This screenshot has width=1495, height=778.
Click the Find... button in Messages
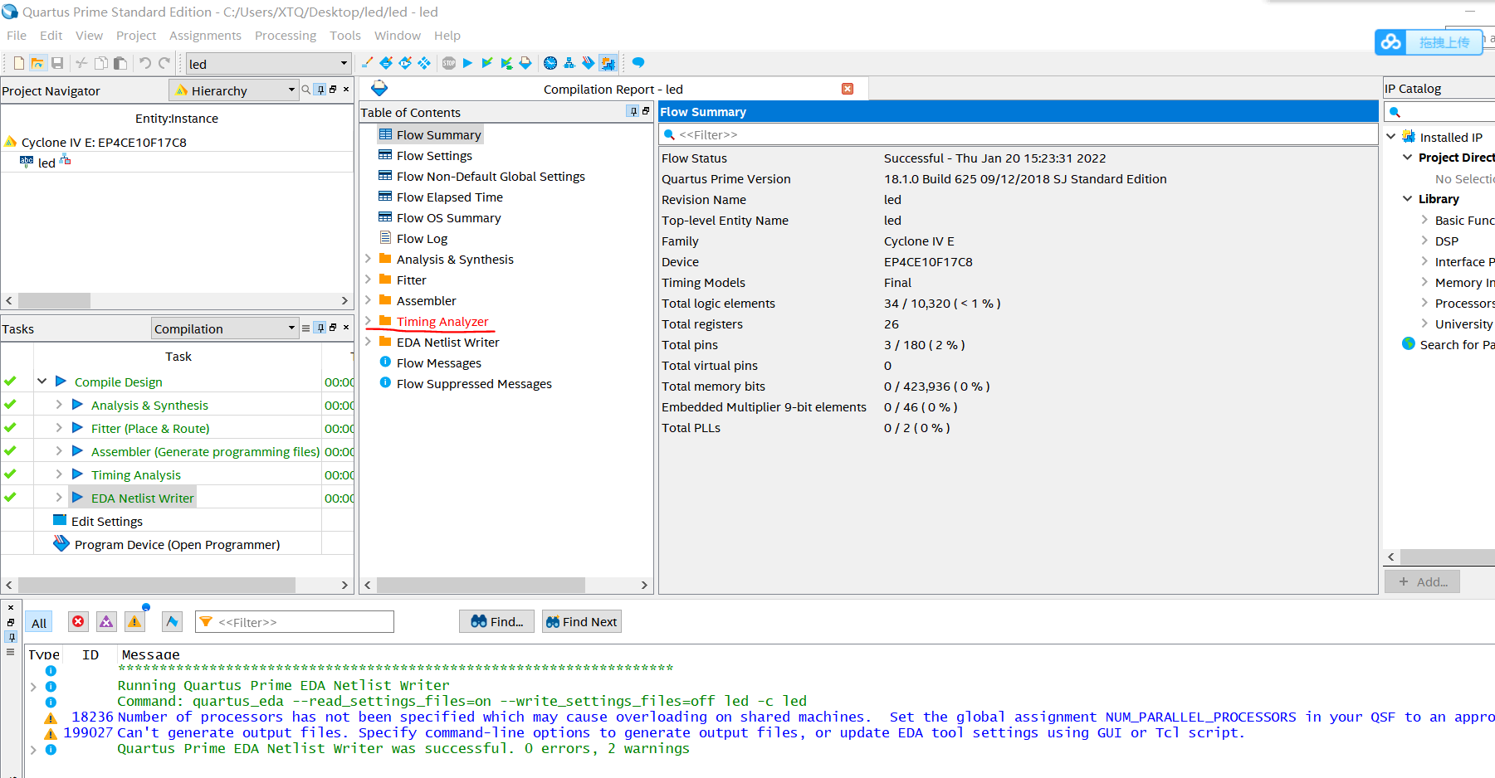point(496,621)
